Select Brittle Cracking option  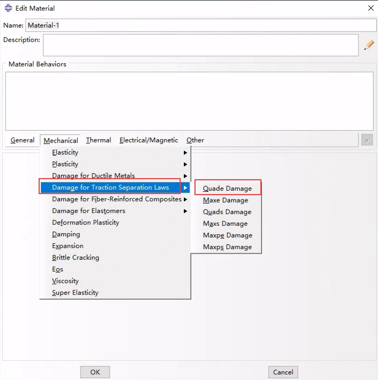click(115, 257)
